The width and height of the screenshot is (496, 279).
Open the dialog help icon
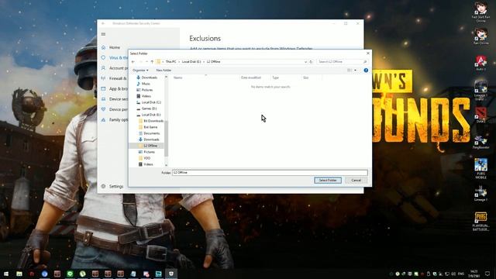pyautogui.click(x=366, y=71)
